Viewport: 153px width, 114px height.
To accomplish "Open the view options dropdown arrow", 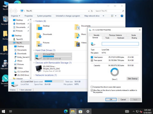I will pyautogui.click(x=116, y=16).
